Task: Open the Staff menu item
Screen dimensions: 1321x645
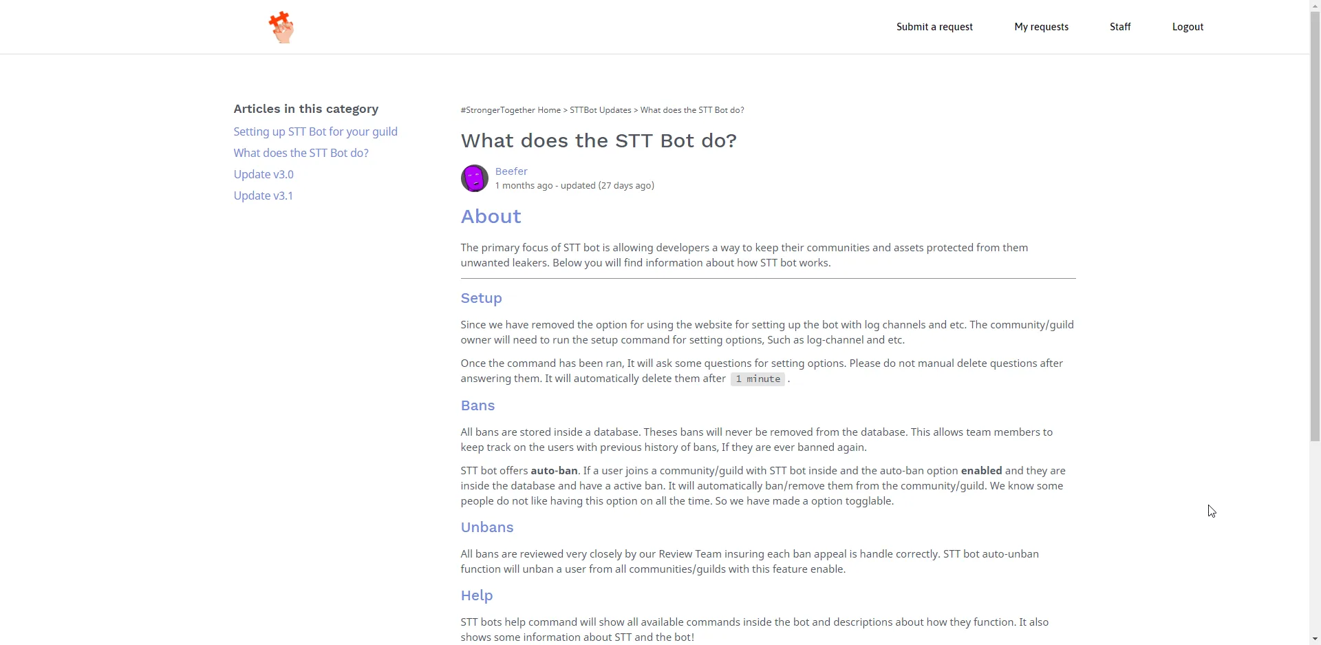Action: pyautogui.click(x=1119, y=27)
